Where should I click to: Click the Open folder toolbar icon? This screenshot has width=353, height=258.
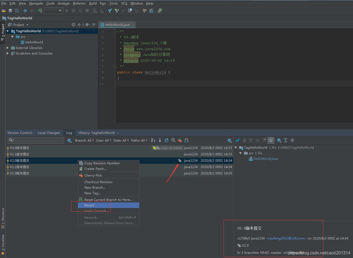point(4,11)
